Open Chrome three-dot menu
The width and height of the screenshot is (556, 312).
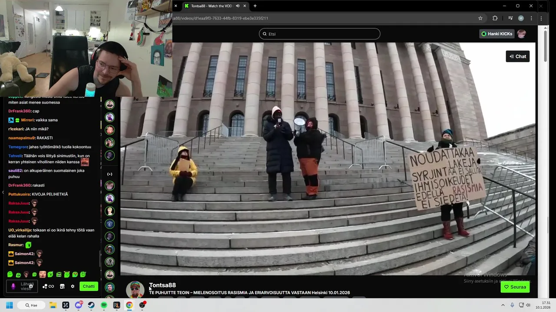[531, 18]
